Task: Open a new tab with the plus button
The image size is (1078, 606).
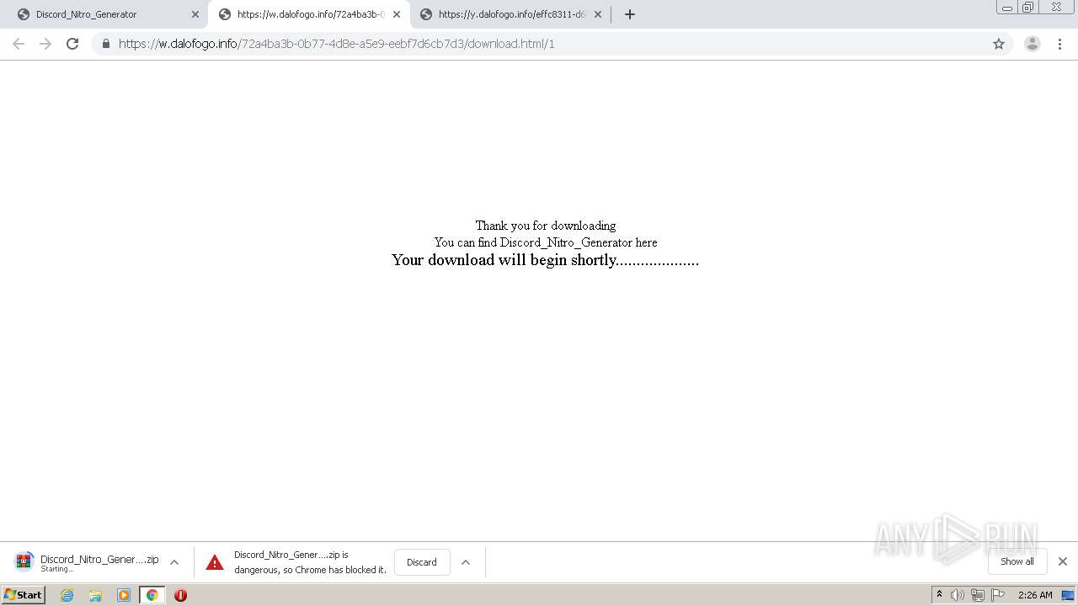Action: (630, 14)
